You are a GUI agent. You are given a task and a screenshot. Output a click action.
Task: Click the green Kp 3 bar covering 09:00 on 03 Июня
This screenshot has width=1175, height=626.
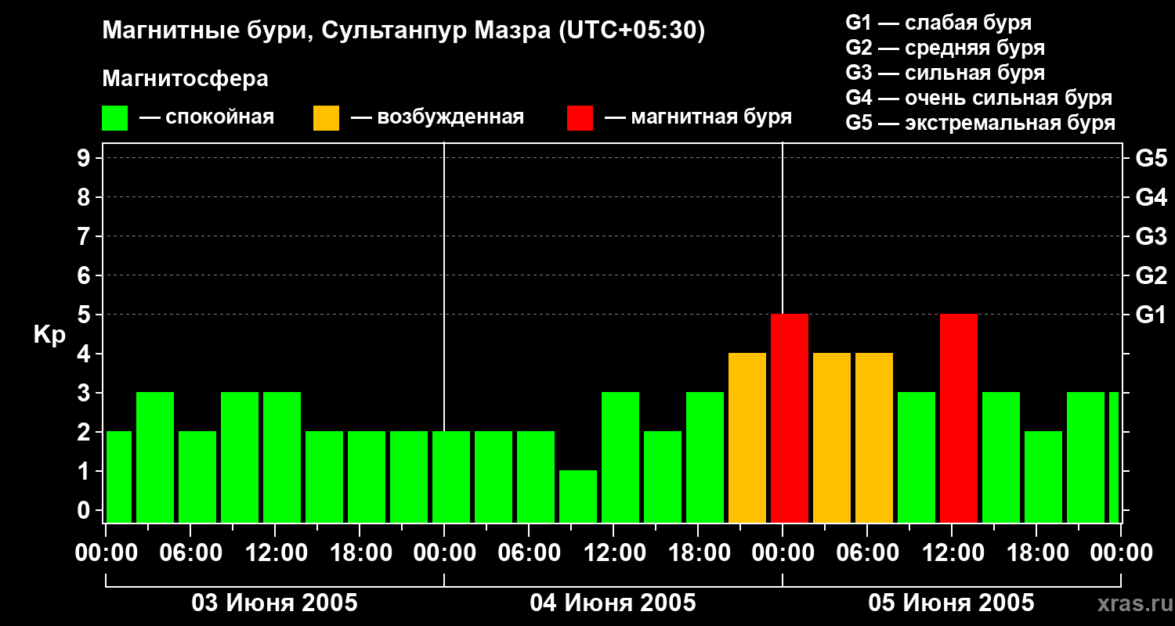[x=240, y=458]
